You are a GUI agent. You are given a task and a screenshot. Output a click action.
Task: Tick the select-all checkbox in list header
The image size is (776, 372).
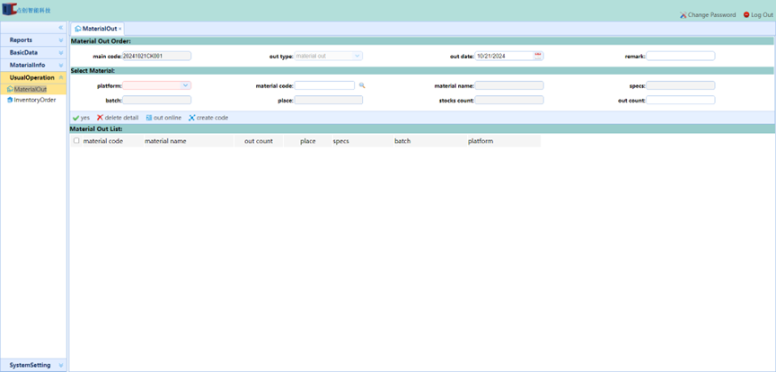[76, 141]
